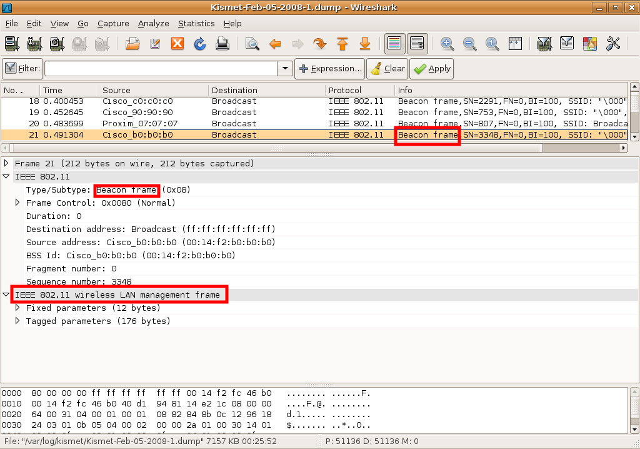Collapse the wireless LAN management frame node
The width and height of the screenshot is (640, 449).
click(x=6, y=295)
